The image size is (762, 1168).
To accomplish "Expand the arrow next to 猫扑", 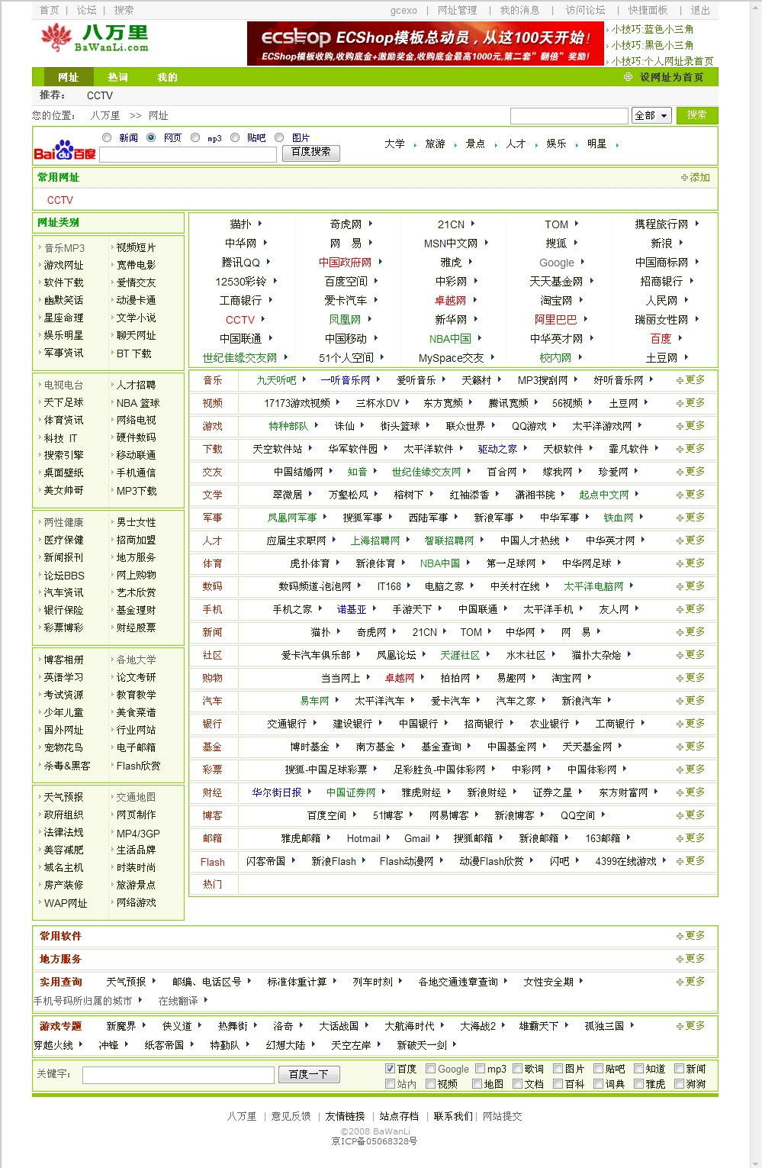I will (x=260, y=224).
